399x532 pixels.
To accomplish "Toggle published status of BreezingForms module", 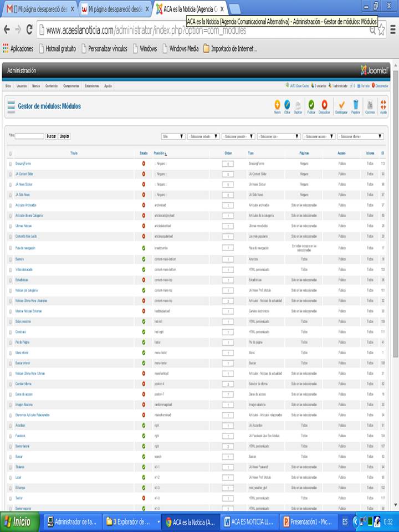I will coord(144,163).
